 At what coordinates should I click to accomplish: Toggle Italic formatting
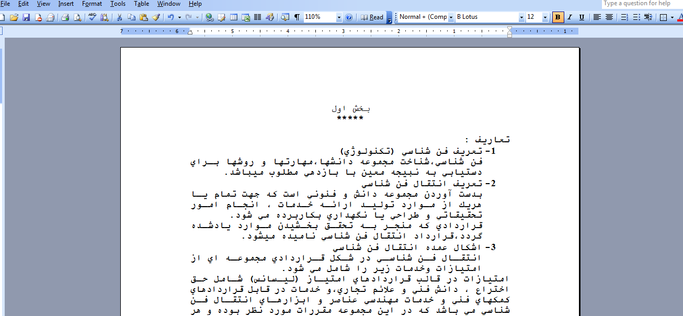point(570,17)
